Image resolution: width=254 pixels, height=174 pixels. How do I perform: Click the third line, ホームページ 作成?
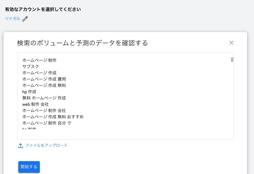[39, 73]
